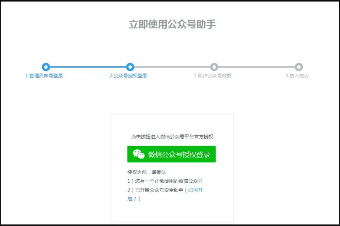Click the 3.同步公众号数据 step label
The width and height of the screenshot is (340, 226).
coord(212,75)
